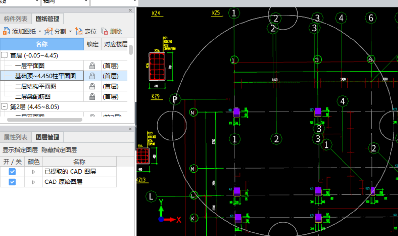This screenshot has width=398, height=236.
Task: Click the axis bubble labeled P
Action: [175, 99]
